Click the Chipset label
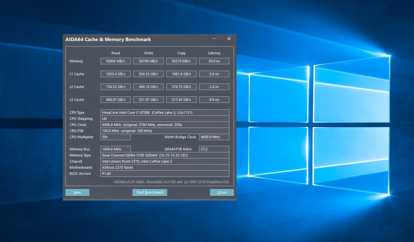The width and height of the screenshot is (414, 242). pyautogui.click(x=76, y=161)
